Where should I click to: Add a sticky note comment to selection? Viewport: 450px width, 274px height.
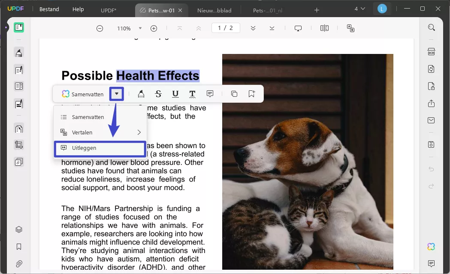[210, 94]
